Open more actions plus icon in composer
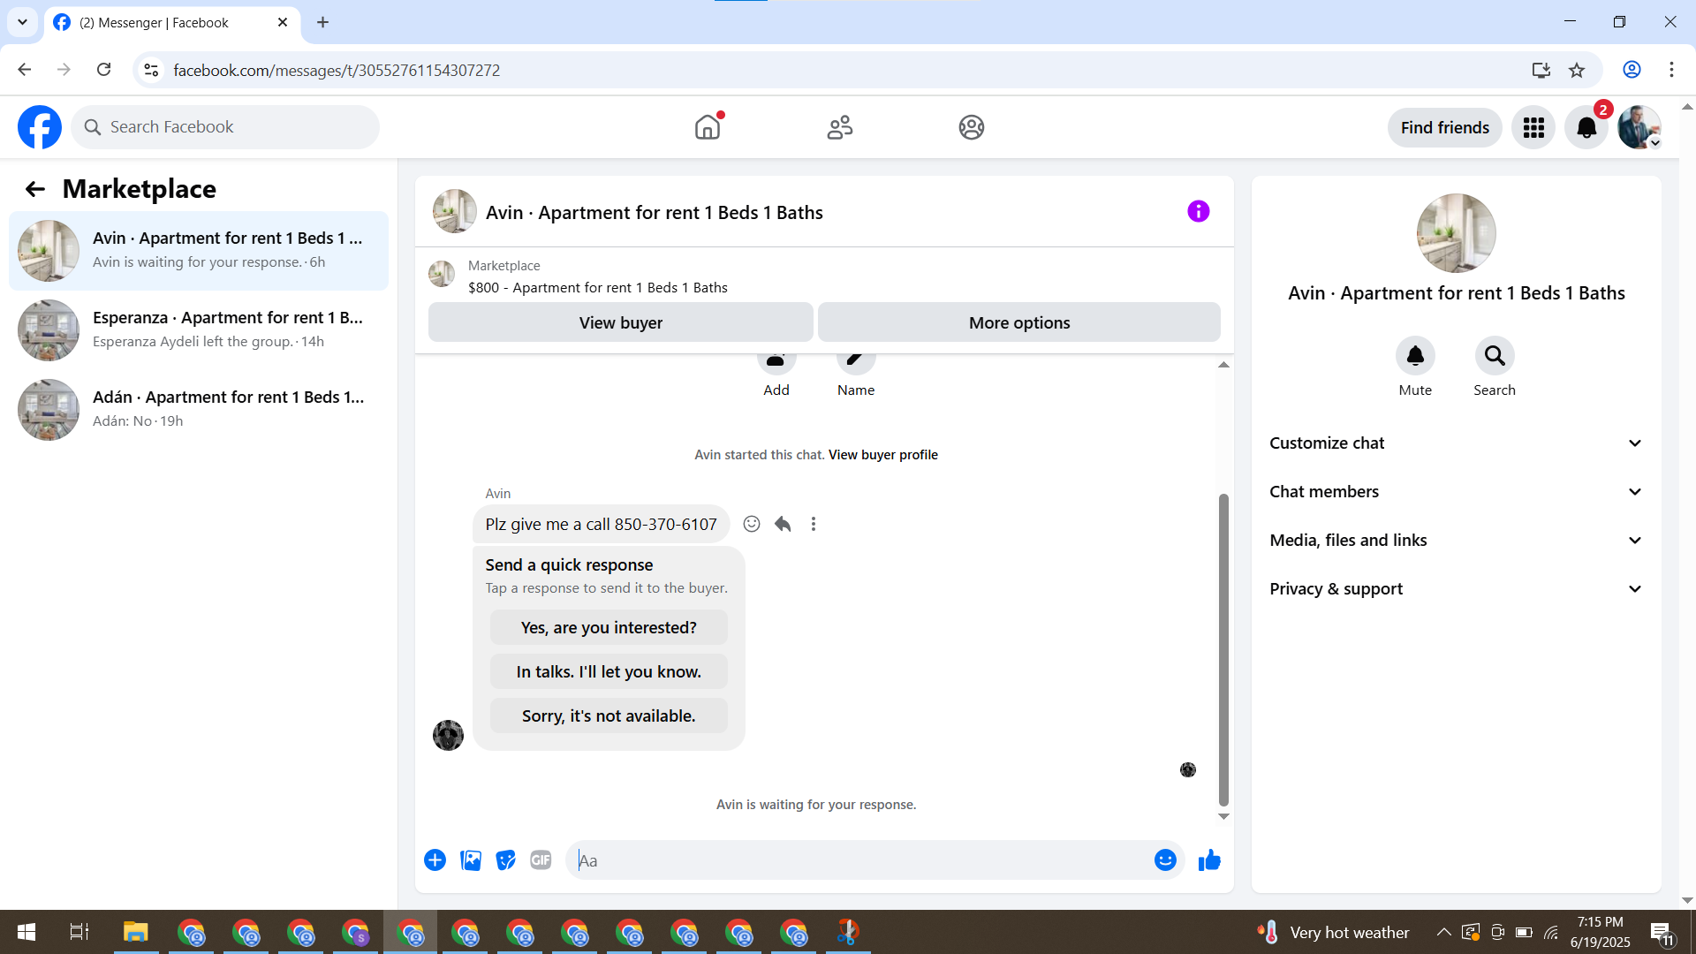The image size is (1696, 954). point(435,860)
